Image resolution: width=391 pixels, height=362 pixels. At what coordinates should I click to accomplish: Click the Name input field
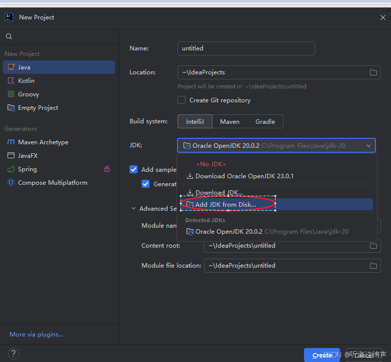(x=246, y=48)
